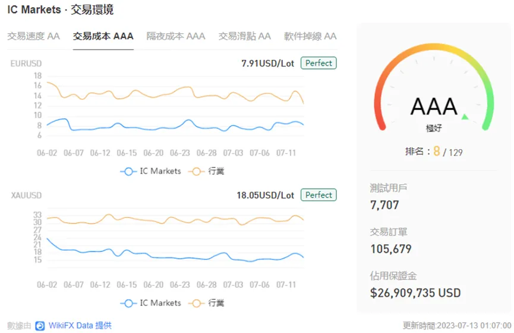The height and width of the screenshot is (333, 514).
Task: Switch to the 交易速度 AA tab
Action: 33,36
